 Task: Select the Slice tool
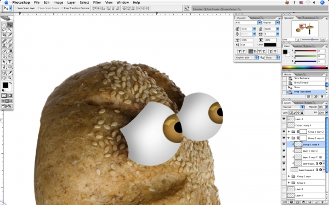10,35
